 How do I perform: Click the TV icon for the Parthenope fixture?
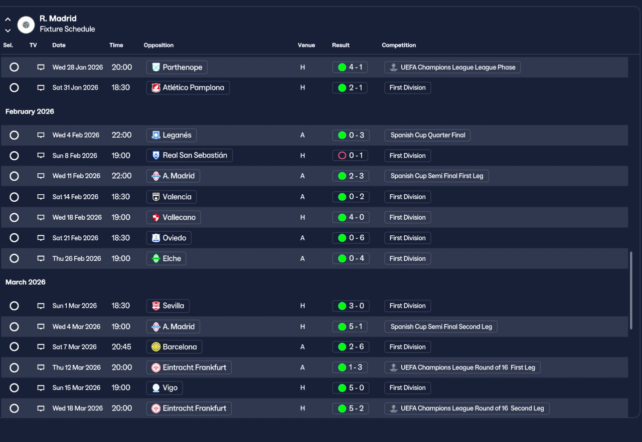41,67
